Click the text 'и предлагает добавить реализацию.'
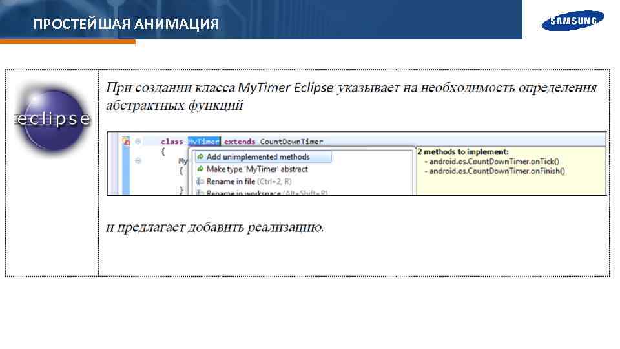This screenshot has width=620, height=349. tap(215, 227)
